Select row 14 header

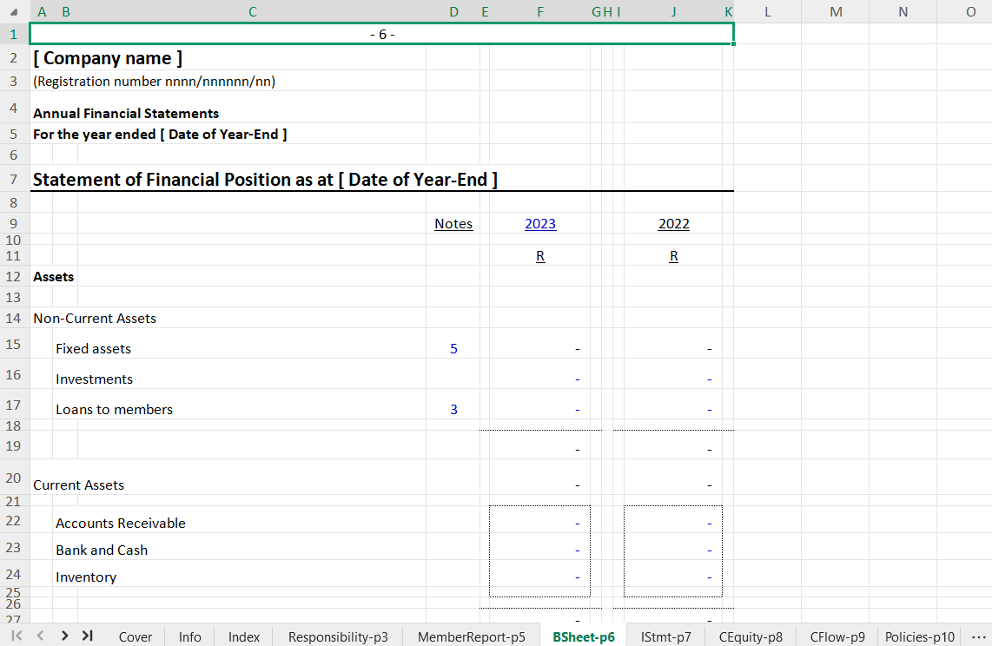click(13, 318)
